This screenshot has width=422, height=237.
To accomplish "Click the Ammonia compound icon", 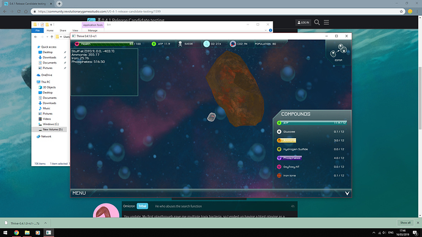I will (x=279, y=140).
